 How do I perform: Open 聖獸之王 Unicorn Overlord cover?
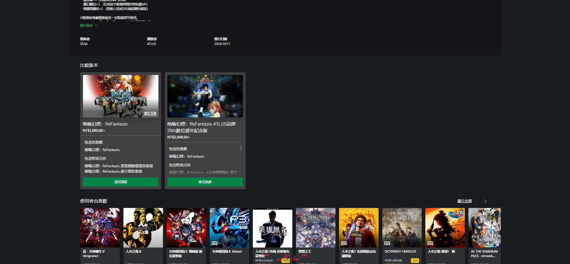pos(316,228)
